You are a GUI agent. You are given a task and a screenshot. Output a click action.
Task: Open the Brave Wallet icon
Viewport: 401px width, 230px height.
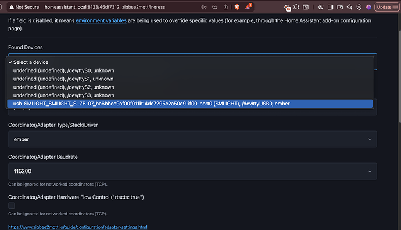pos(340,7)
